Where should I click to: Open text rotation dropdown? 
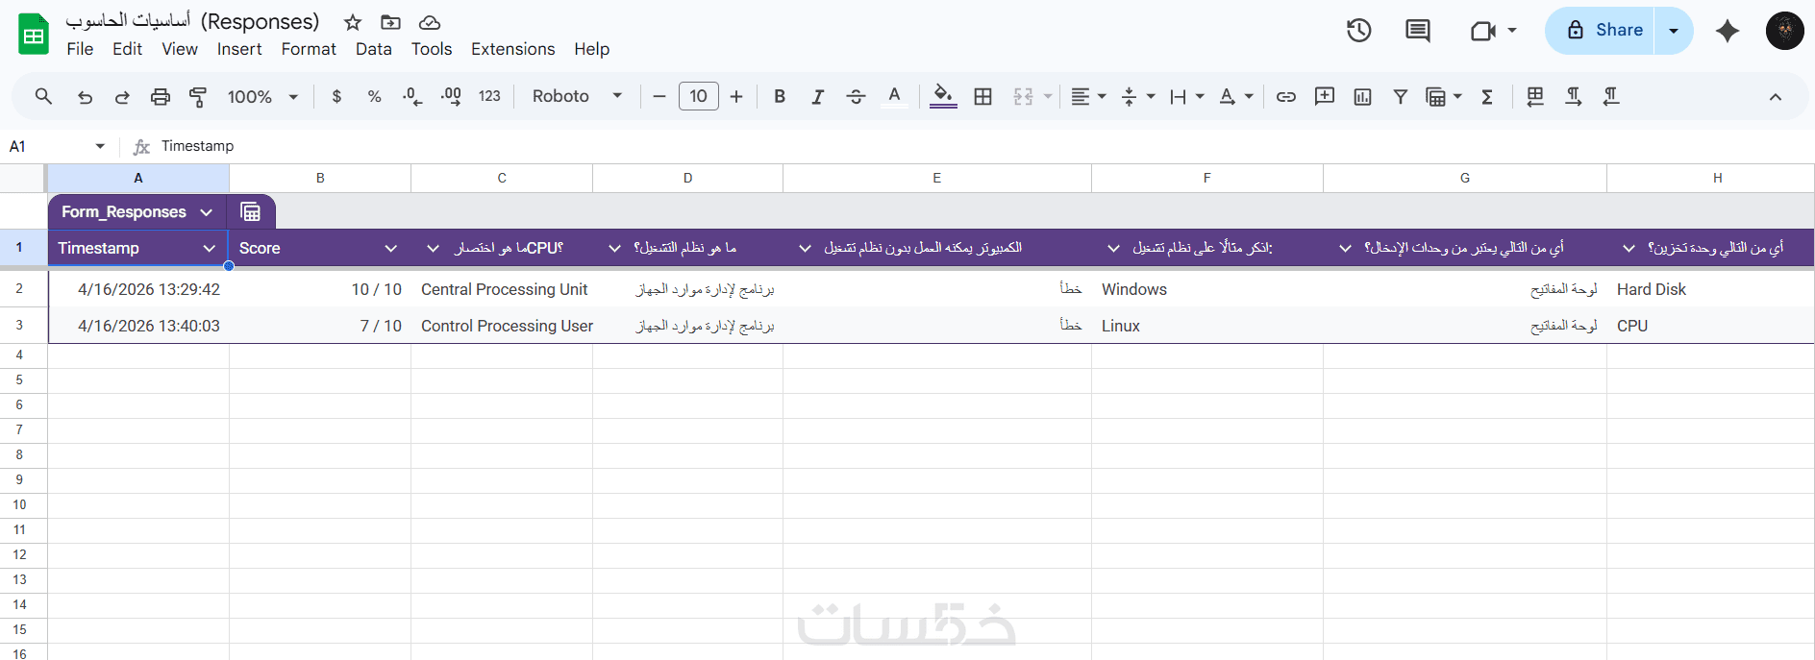coord(1235,96)
